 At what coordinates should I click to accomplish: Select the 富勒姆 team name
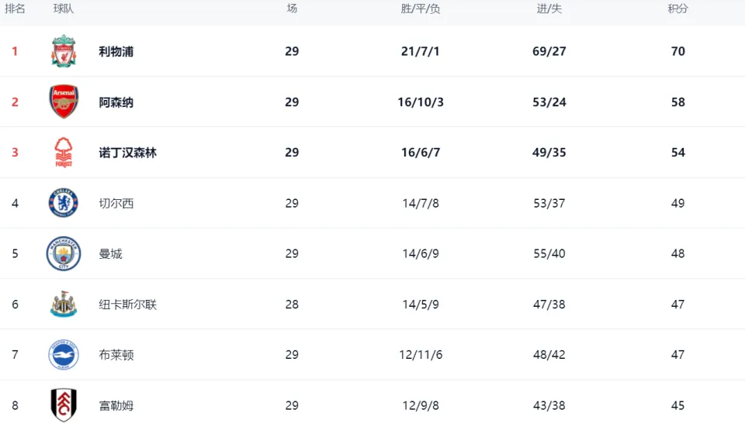pyautogui.click(x=116, y=405)
